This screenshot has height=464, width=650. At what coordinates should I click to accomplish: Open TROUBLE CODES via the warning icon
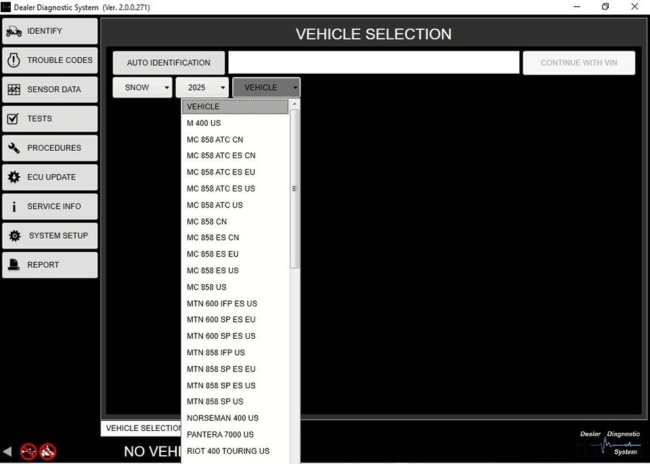pyautogui.click(x=13, y=60)
